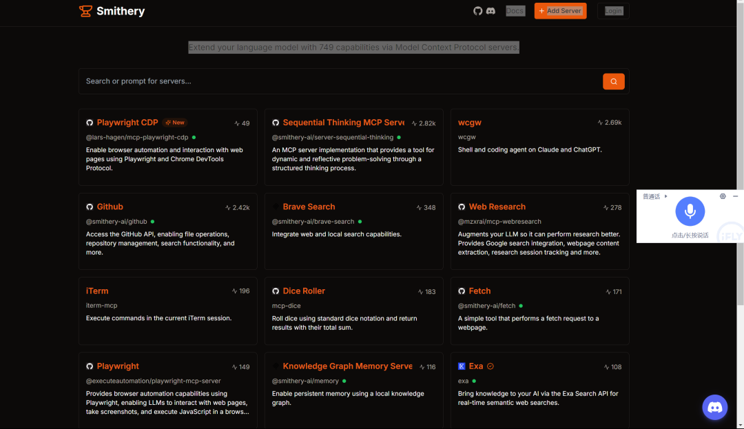Click 'Execute commands in the current iTerm' text
This screenshot has height=429, width=744.
158,319
